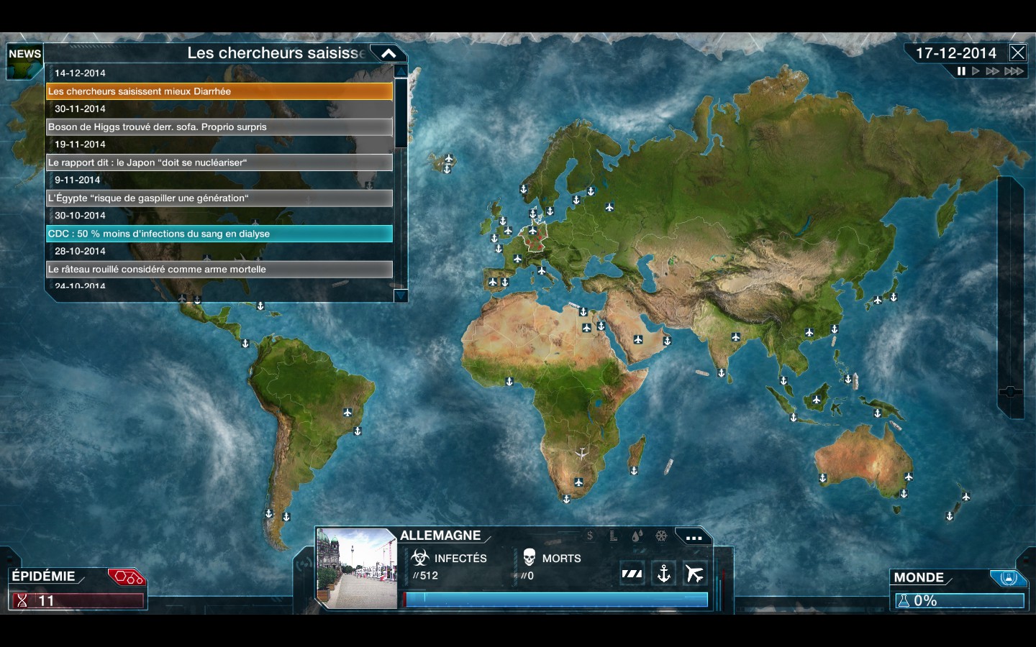Click the land border status icon

(x=632, y=574)
